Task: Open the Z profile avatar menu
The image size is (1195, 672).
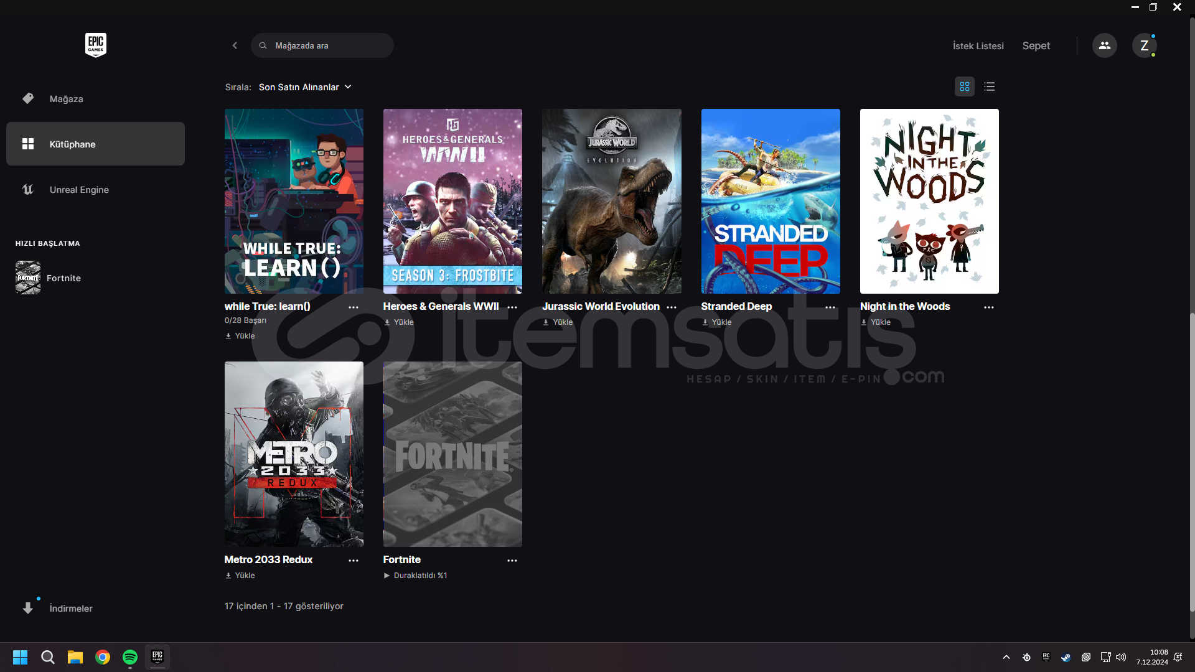Action: click(1144, 45)
